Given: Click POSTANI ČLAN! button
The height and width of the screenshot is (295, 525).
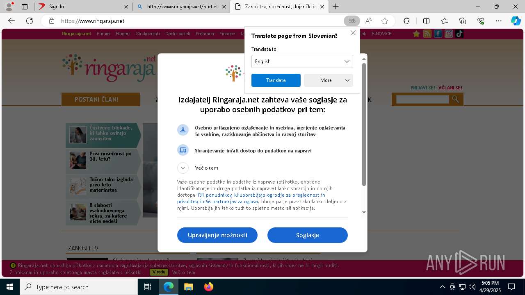Looking at the screenshot, I should pyautogui.click(x=100, y=99).
